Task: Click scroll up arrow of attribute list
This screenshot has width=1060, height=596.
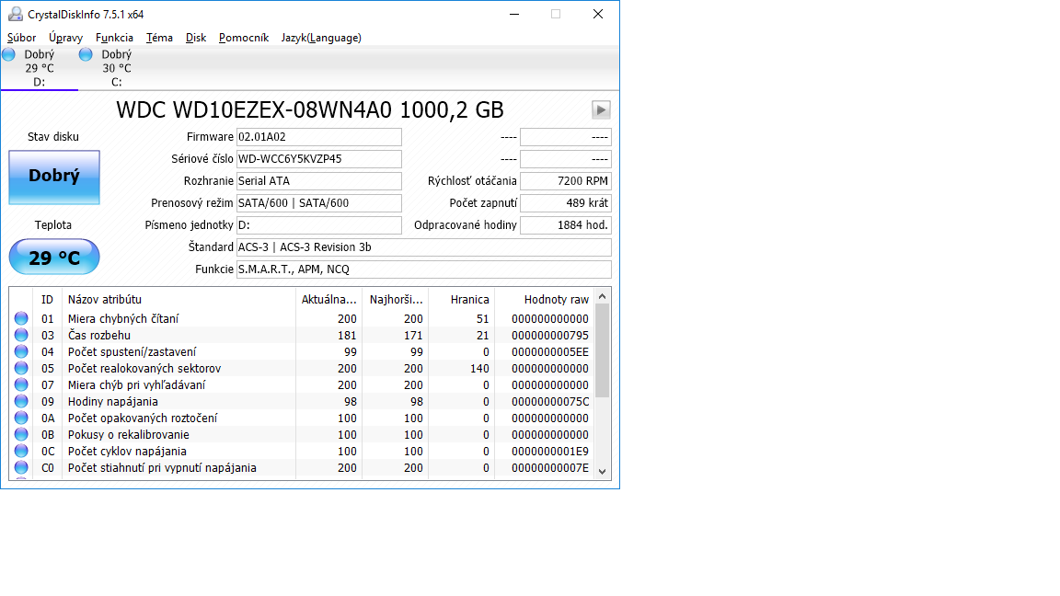Action: click(603, 296)
